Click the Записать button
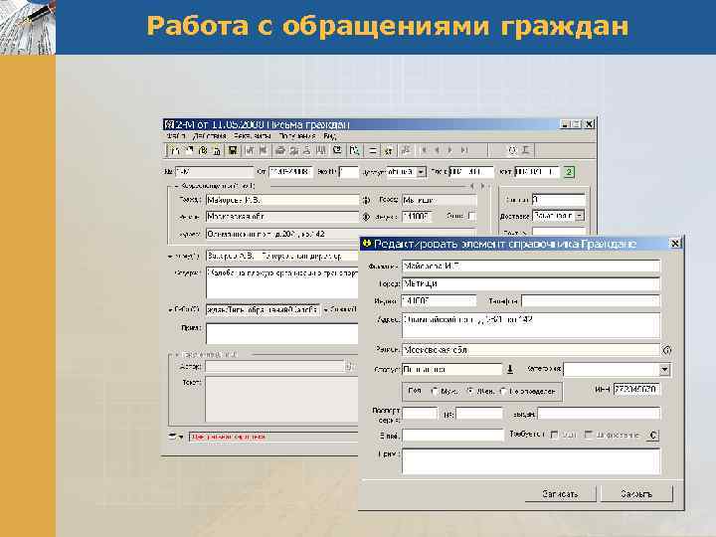Viewport: 716px width, 537px height. [x=560, y=494]
